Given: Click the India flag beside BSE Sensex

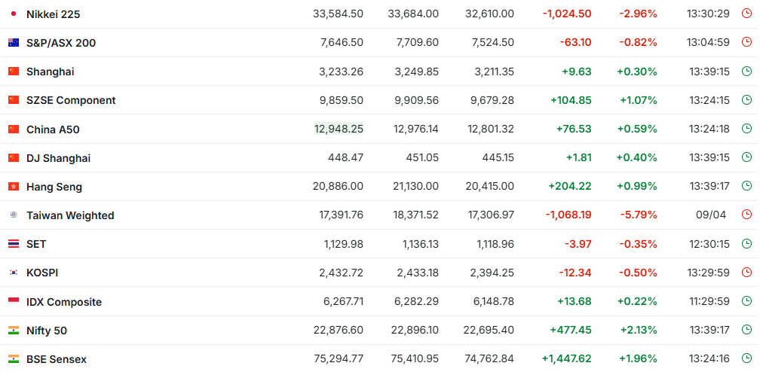Looking at the screenshot, I should [13, 359].
